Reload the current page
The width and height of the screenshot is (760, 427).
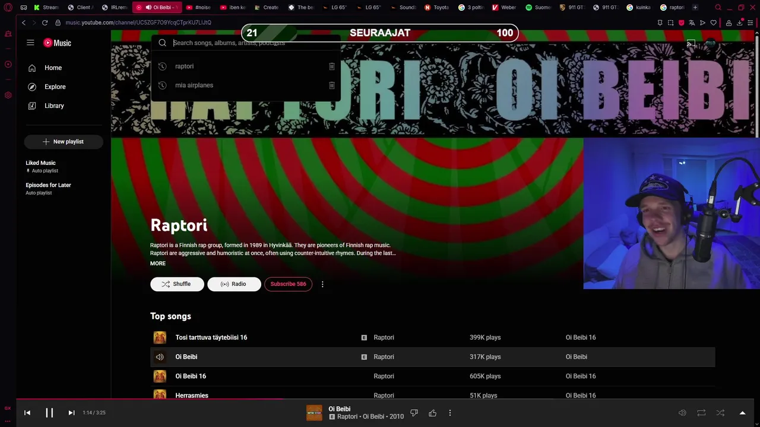point(45,23)
